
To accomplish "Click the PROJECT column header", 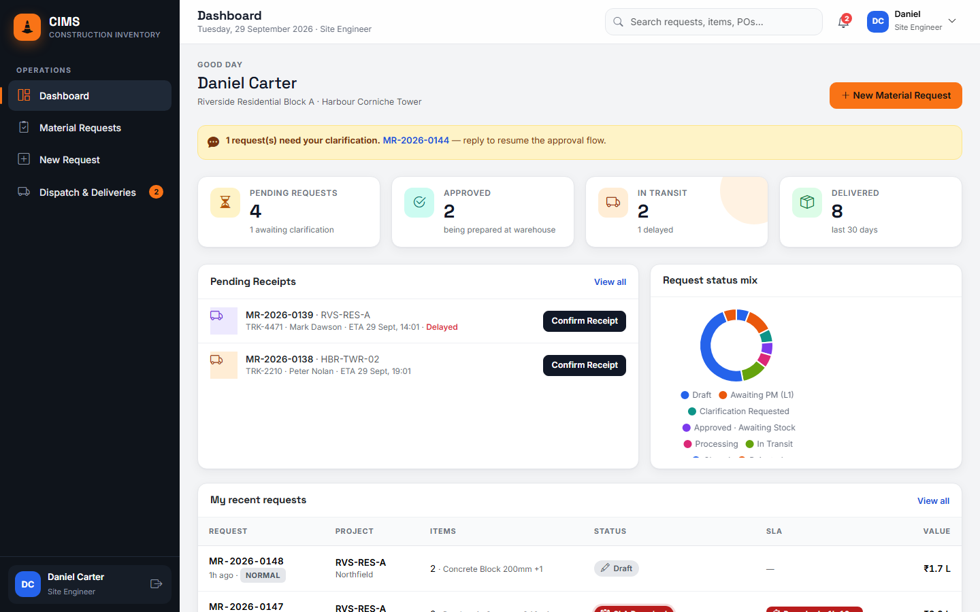I will [354, 531].
